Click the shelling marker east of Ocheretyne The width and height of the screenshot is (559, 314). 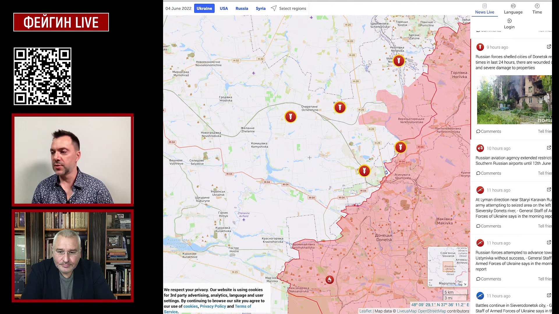340,108
